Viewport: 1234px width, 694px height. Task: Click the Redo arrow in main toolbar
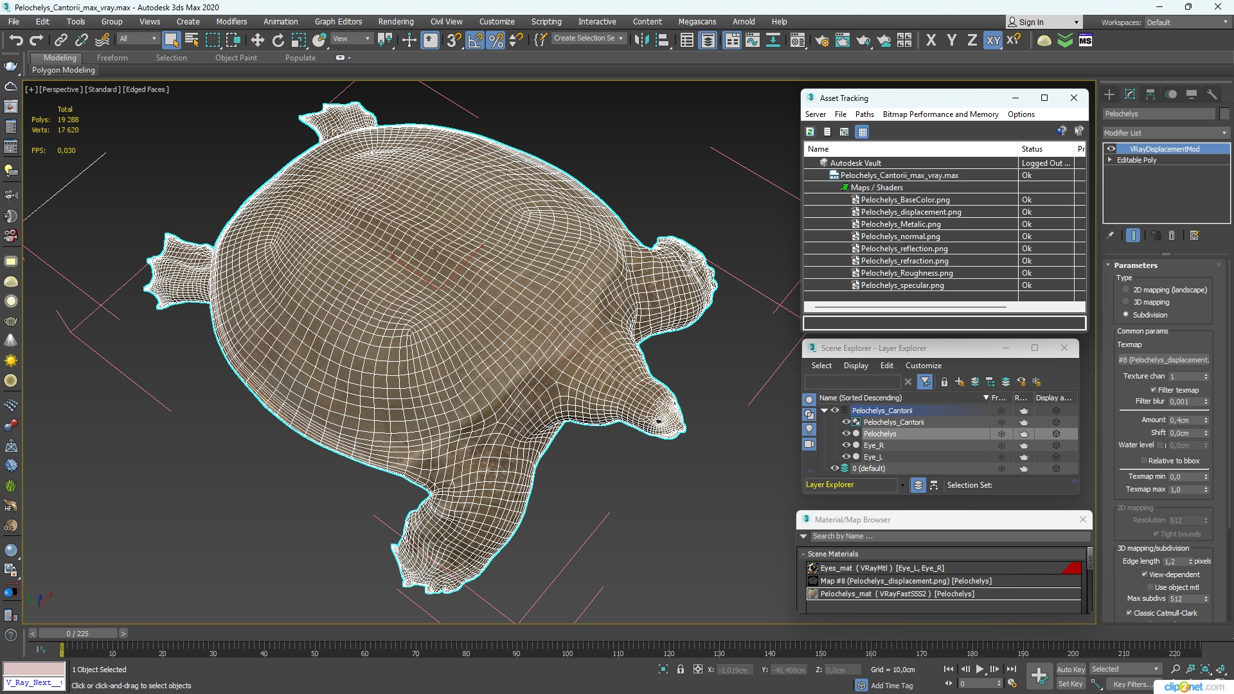36,40
